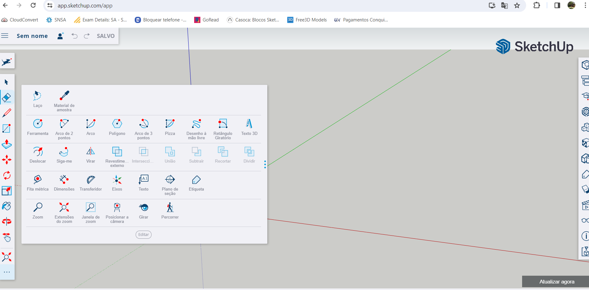Choose the Arco de 3 pontos tool

pos(143,129)
